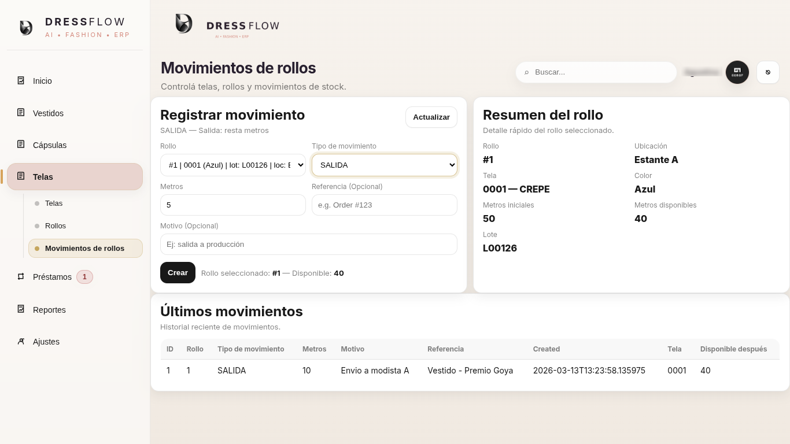The width and height of the screenshot is (790, 444).
Task: Open the Telas section in sidebar
Action: coord(75,176)
